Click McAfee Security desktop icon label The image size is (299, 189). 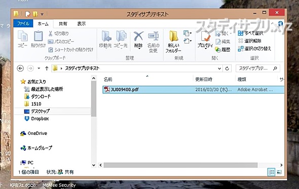pos(59,185)
